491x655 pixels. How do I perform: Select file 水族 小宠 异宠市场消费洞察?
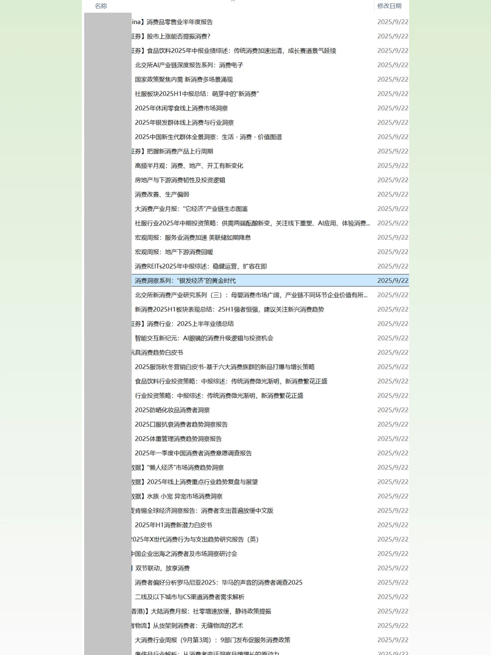pyautogui.click(x=177, y=497)
